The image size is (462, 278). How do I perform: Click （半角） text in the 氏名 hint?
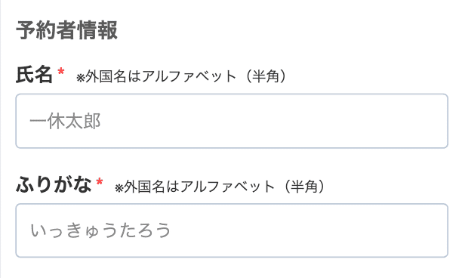click(265, 76)
